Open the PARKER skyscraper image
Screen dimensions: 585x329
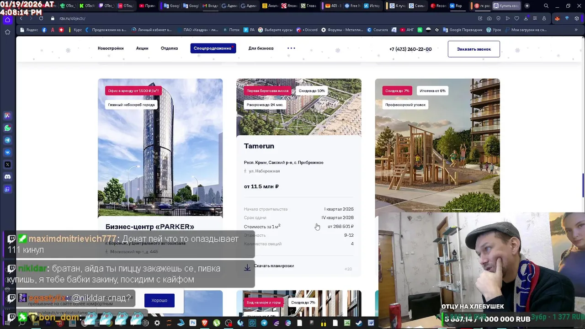160,148
